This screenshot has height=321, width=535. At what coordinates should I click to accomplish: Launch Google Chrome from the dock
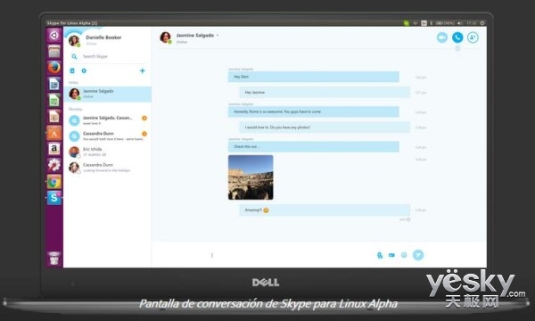pos(53,182)
